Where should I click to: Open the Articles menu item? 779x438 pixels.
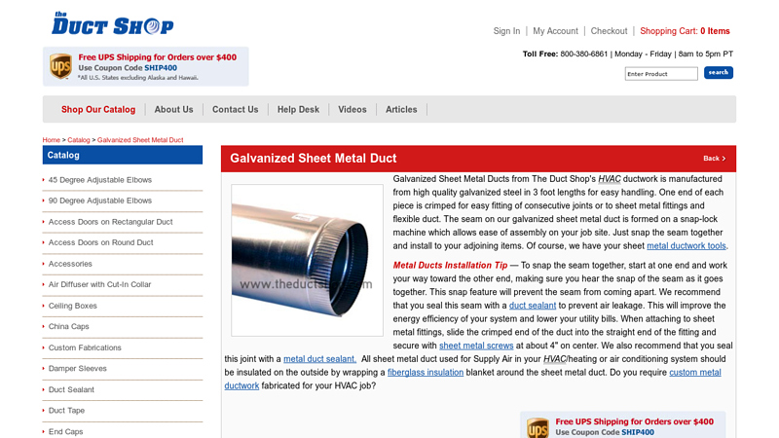pos(401,109)
